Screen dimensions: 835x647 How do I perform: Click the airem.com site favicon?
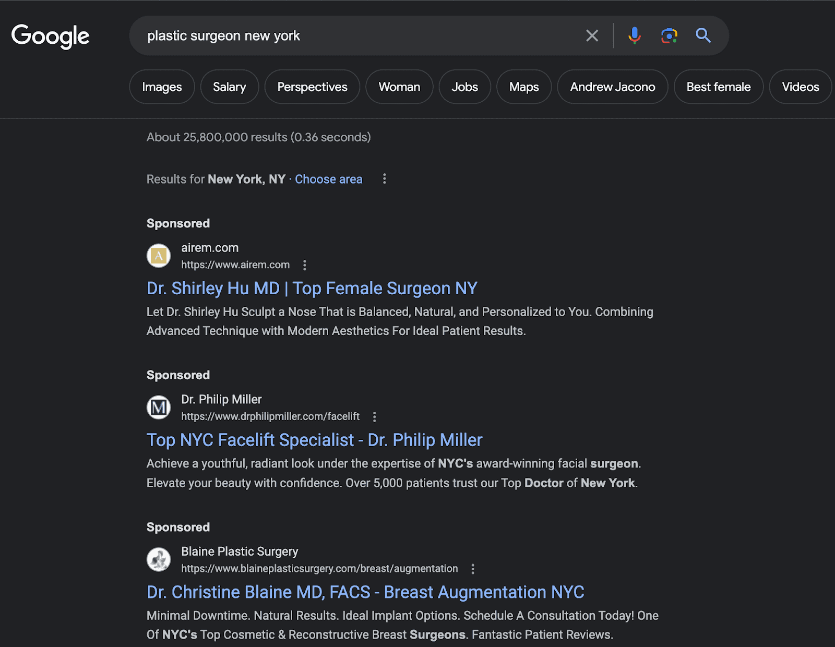[x=159, y=256]
